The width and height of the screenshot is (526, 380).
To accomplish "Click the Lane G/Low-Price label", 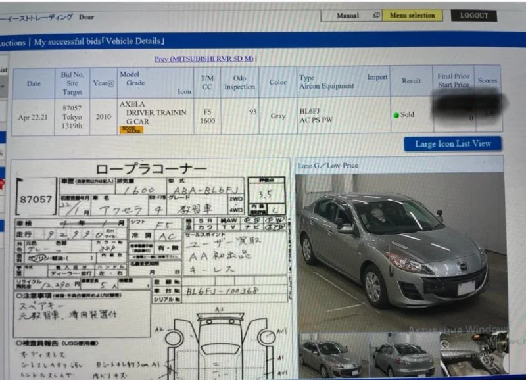I will [327, 166].
